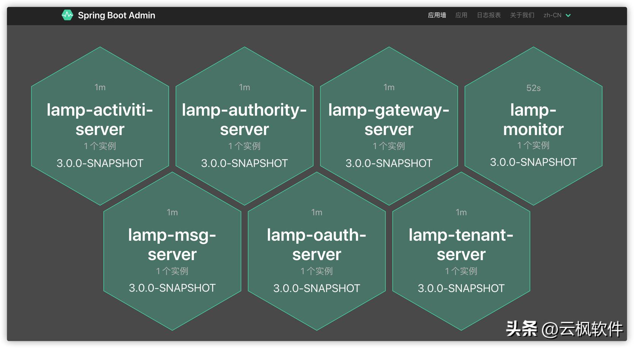
Task: Click 1 个实例 under lamp-monitor
Action: pyautogui.click(x=533, y=145)
